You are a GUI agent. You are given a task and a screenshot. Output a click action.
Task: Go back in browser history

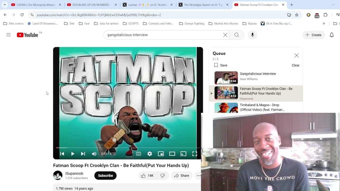(x=5, y=15)
